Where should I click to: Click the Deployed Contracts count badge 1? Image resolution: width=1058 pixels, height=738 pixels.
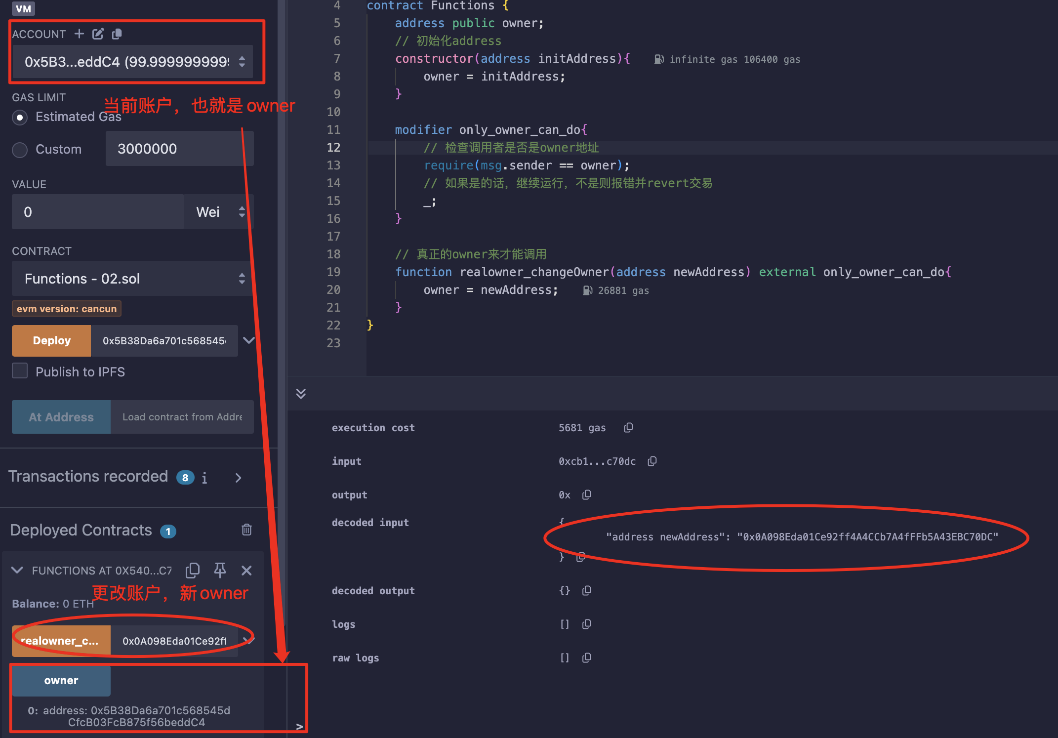[168, 532]
